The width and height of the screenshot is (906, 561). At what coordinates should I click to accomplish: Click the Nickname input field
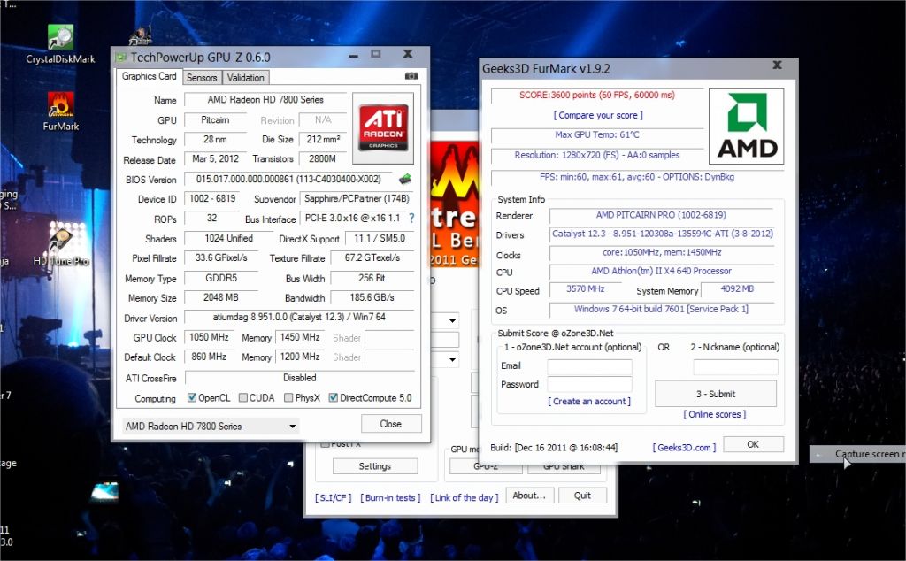(735, 367)
